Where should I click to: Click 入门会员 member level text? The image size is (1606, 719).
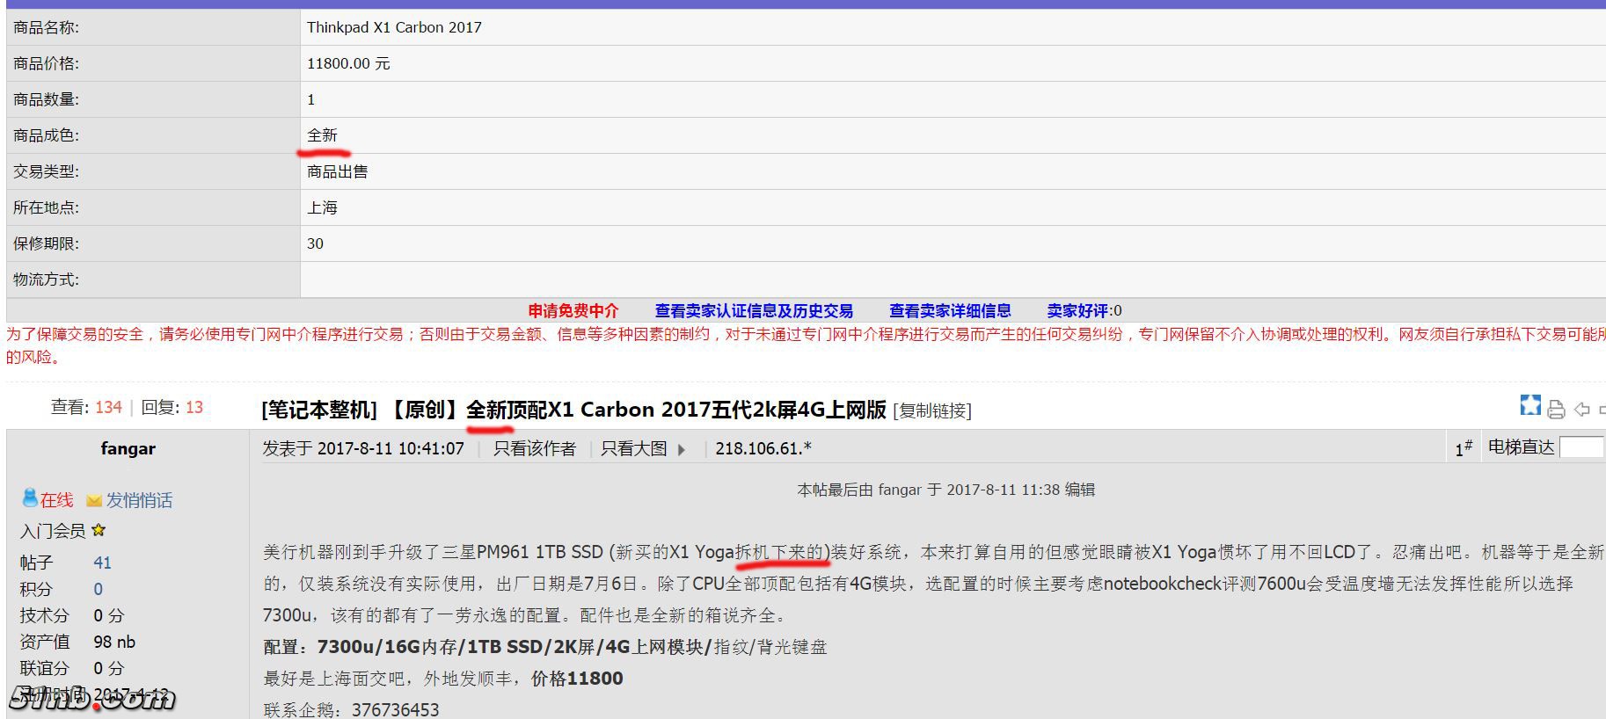tap(53, 531)
